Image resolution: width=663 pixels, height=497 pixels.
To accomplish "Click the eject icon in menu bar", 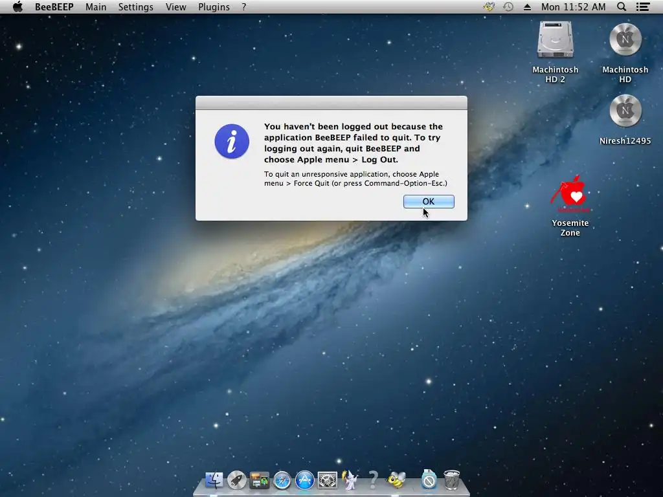I will point(527,6).
